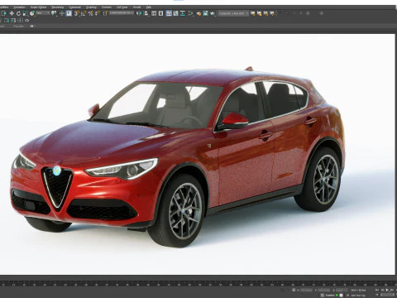Toggle 3D Snaps
397x298 pixels.
click(76, 13)
